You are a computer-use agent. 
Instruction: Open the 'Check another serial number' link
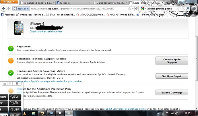click(x=46, y=31)
